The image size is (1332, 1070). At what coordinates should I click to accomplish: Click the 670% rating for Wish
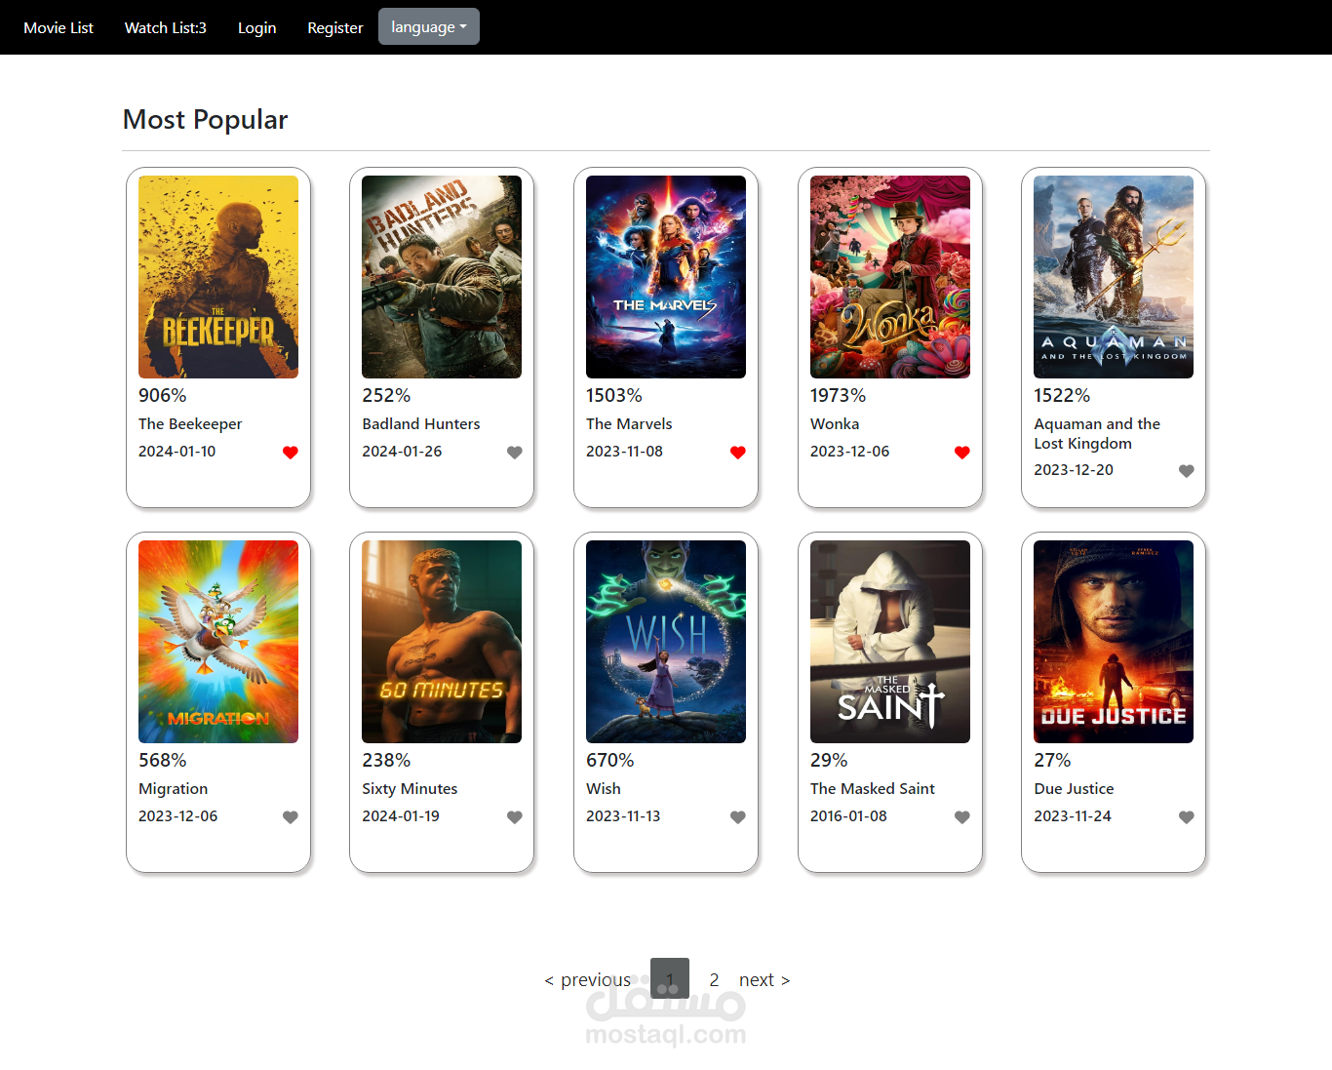pos(609,761)
